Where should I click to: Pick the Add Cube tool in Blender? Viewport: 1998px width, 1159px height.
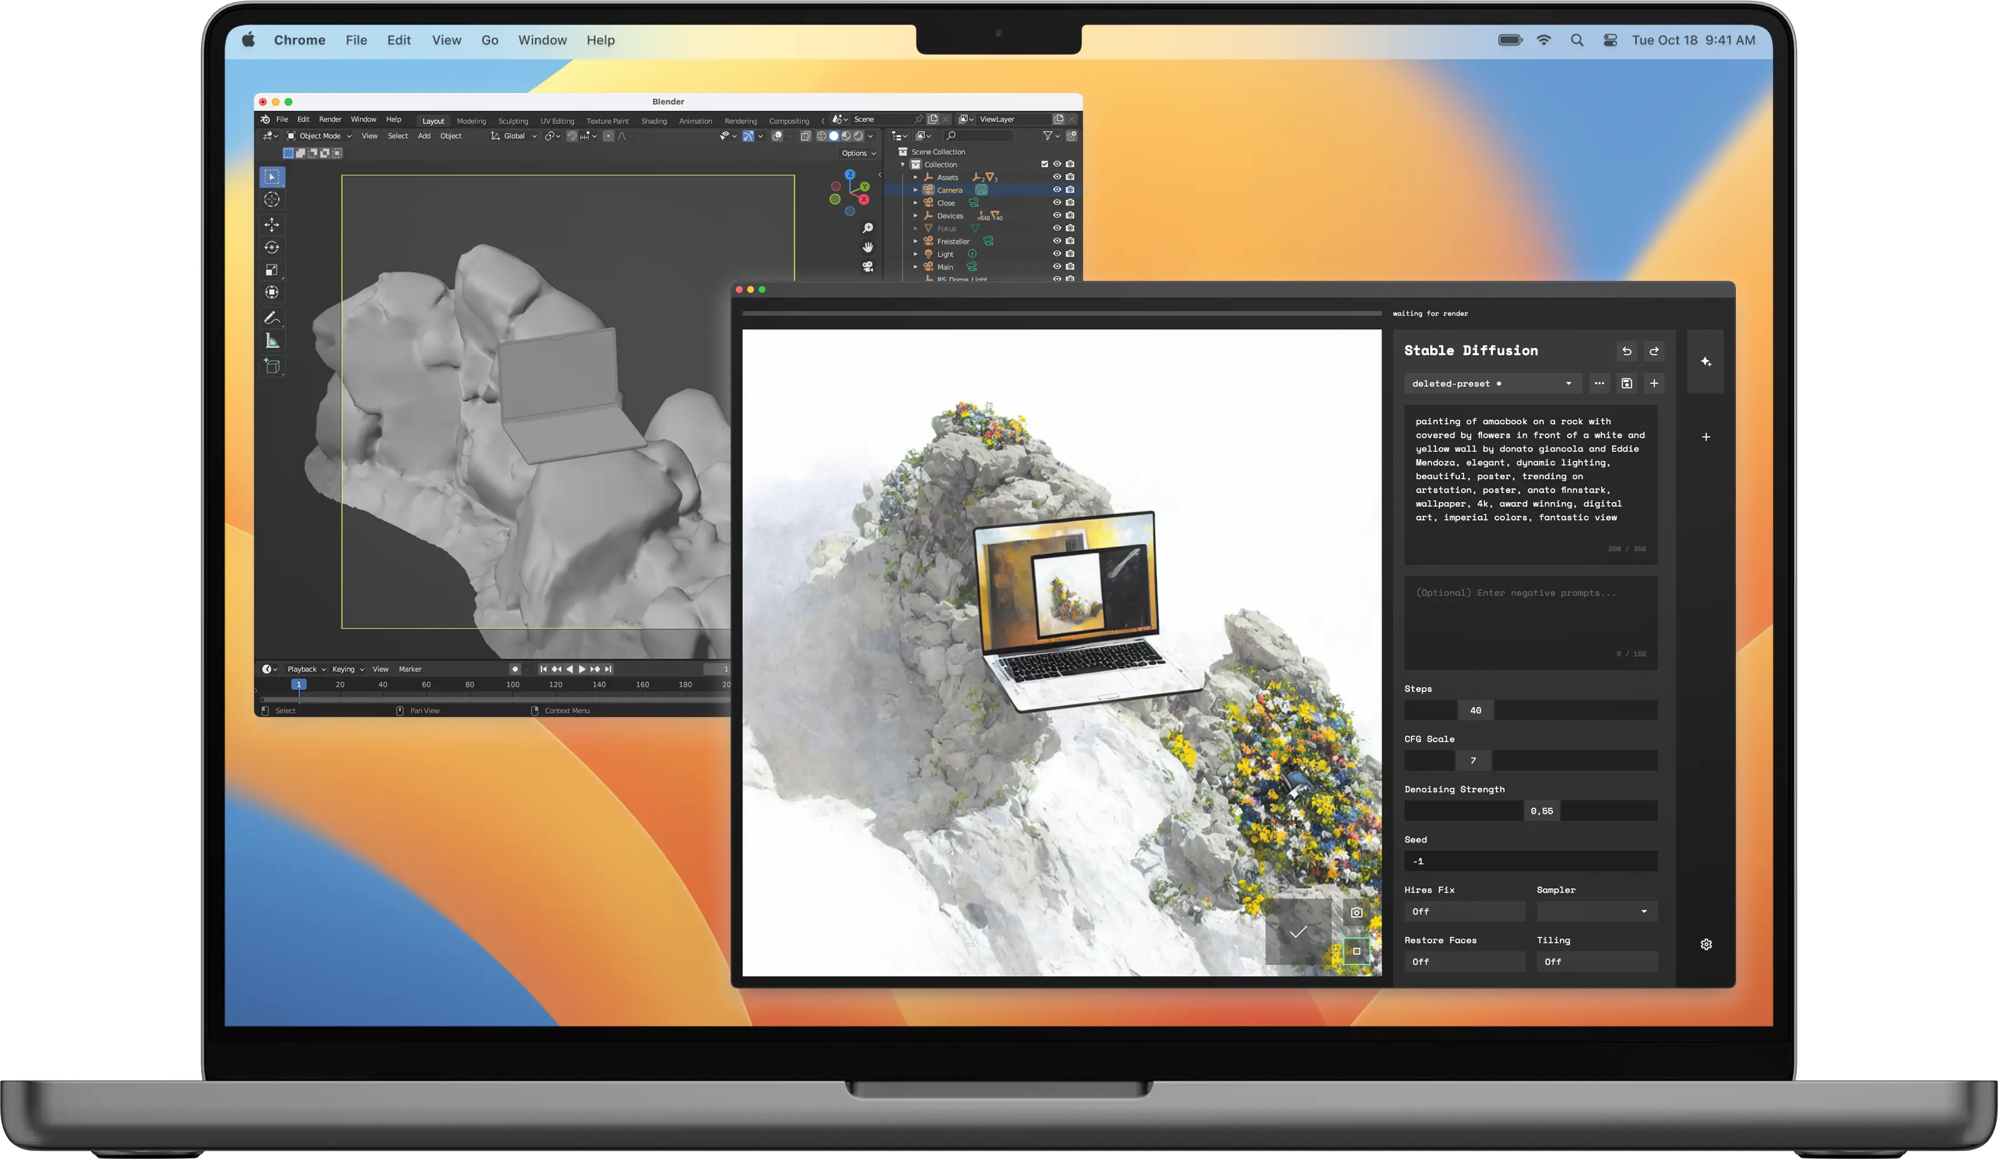tap(272, 366)
